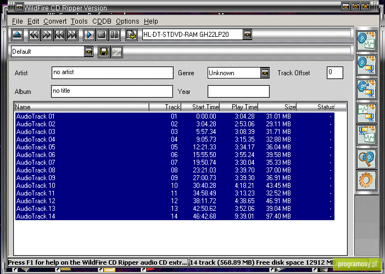Select AudioTrack 06 row
The width and height of the screenshot is (385, 274).
click(175, 155)
